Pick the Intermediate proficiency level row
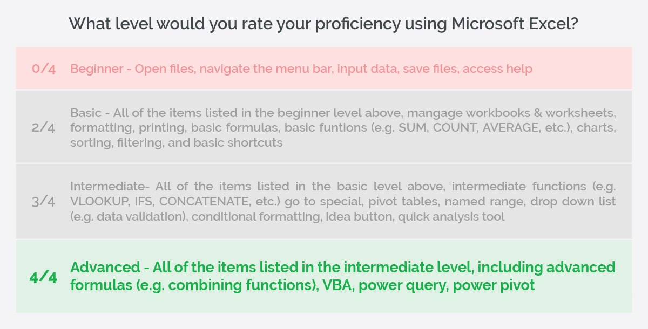The image size is (648, 329). tap(324, 202)
